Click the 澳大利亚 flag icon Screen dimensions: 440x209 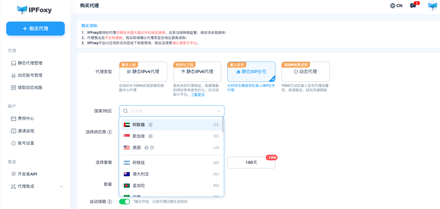[x=127, y=174]
